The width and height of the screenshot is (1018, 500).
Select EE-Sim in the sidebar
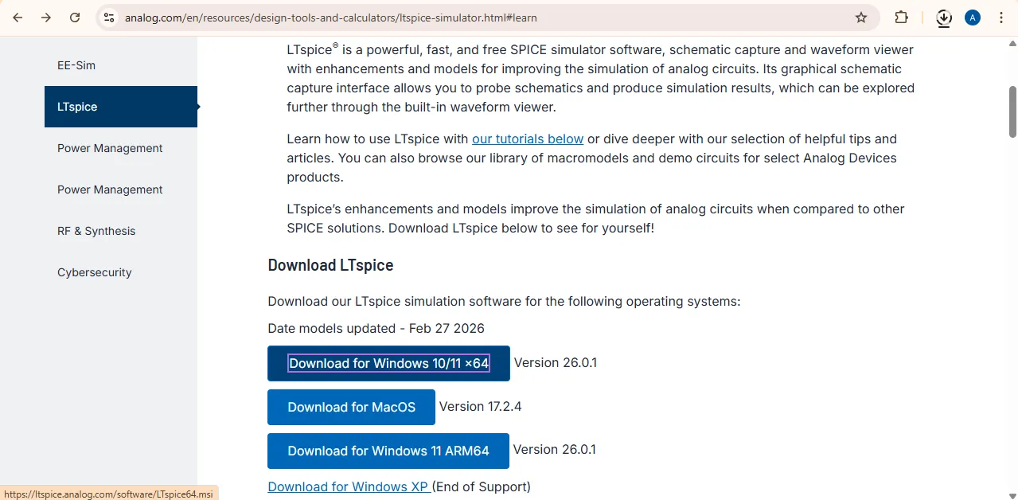(x=76, y=65)
